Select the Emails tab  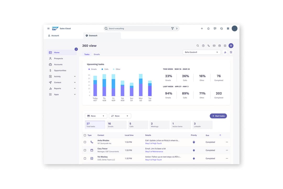97,54
